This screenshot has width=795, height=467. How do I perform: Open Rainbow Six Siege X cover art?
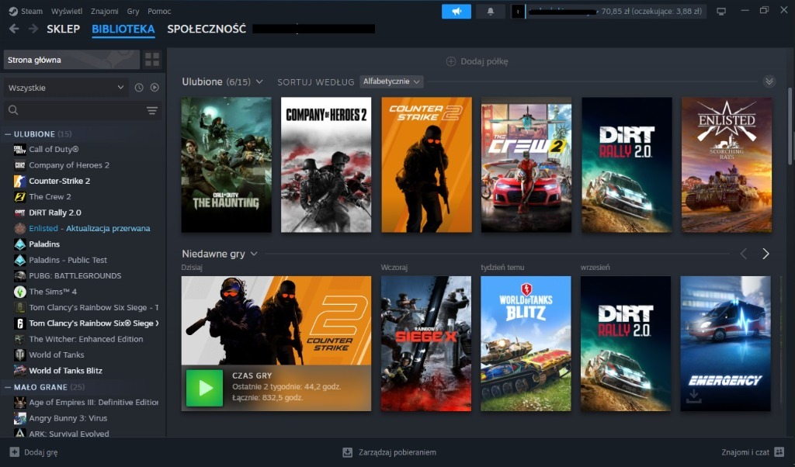(426, 344)
